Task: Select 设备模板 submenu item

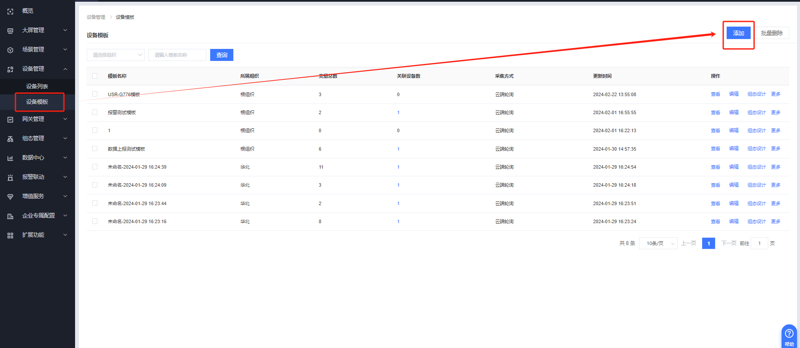Action: pyautogui.click(x=37, y=102)
